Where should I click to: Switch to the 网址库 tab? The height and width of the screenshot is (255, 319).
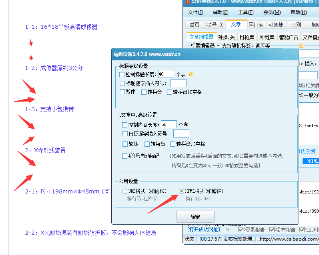pos(256,25)
